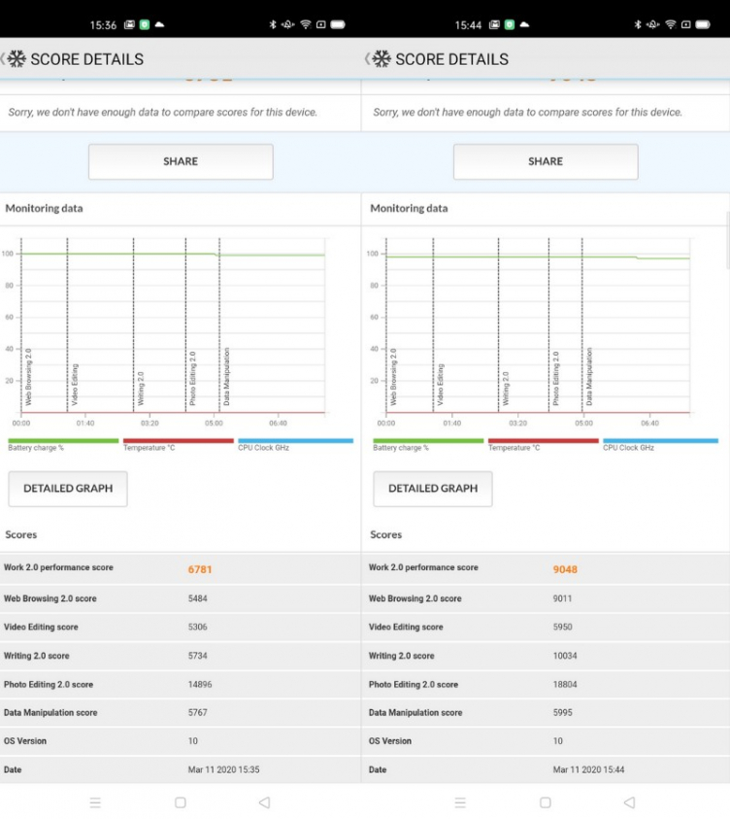Tap the snowflake back icon on right screen

click(381, 59)
